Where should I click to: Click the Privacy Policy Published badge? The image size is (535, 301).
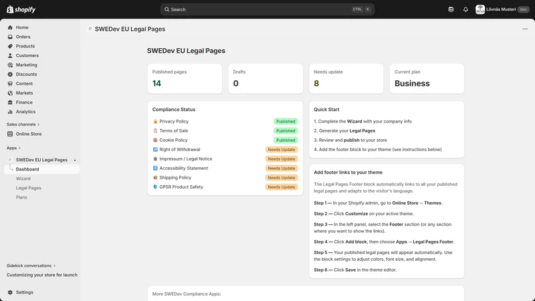[x=286, y=122]
